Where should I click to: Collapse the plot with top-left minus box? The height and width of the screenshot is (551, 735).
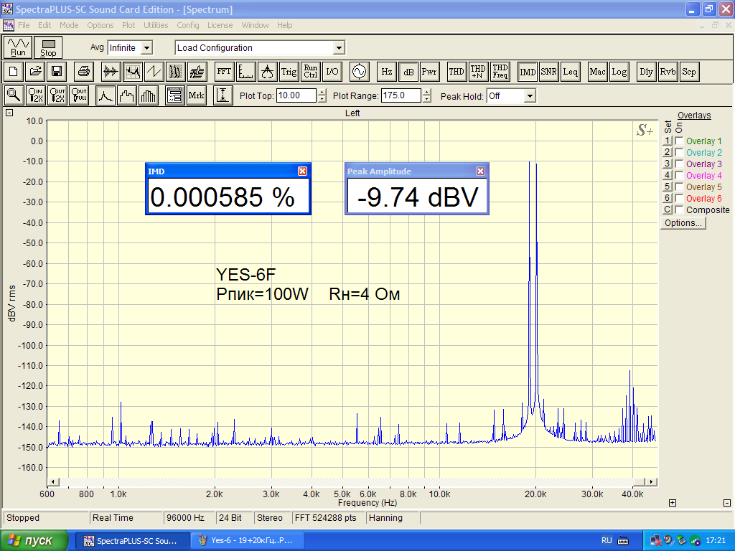[x=9, y=113]
